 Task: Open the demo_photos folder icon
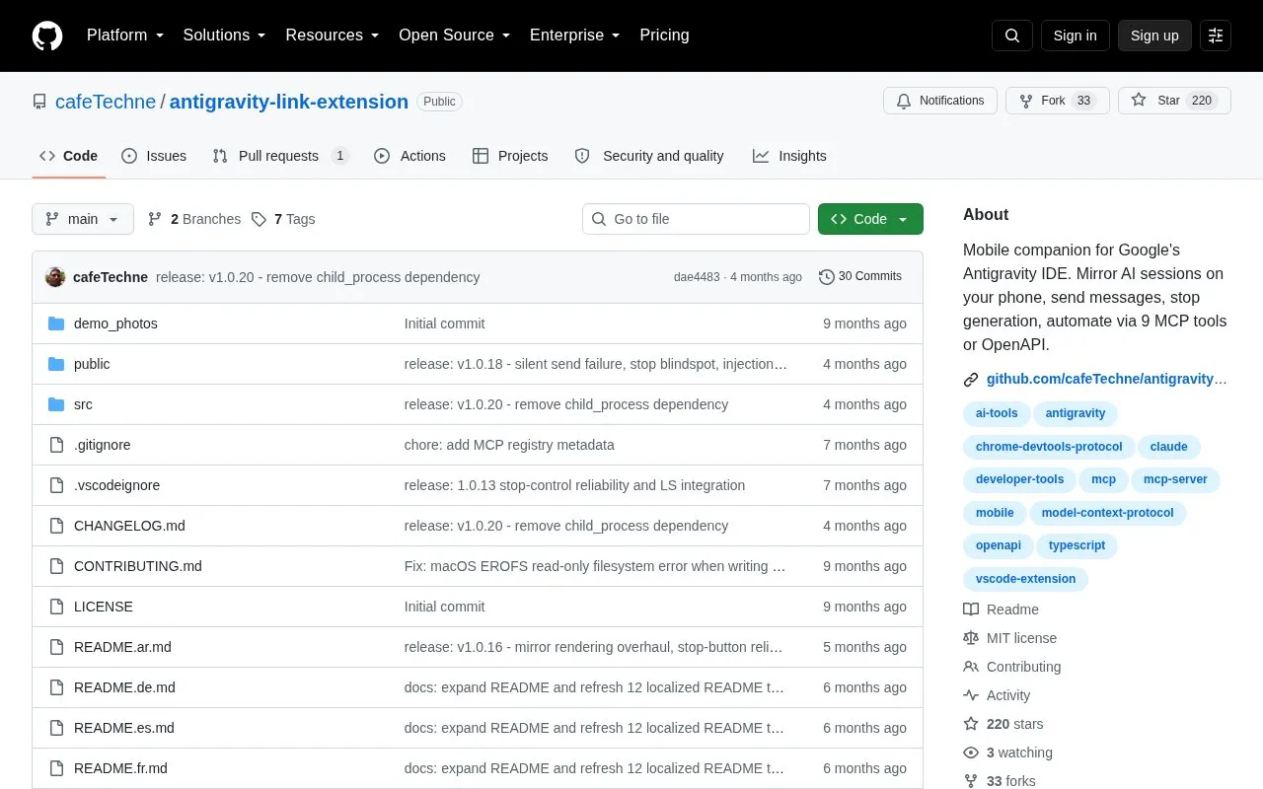(x=56, y=323)
